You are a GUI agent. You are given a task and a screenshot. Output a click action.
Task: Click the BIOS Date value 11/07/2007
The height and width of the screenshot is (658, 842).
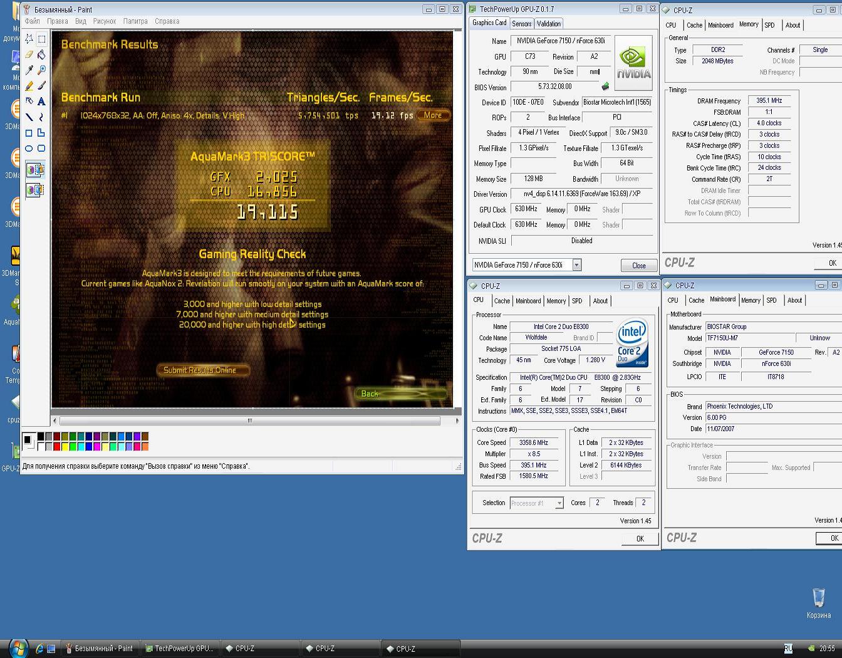pyautogui.click(x=774, y=429)
